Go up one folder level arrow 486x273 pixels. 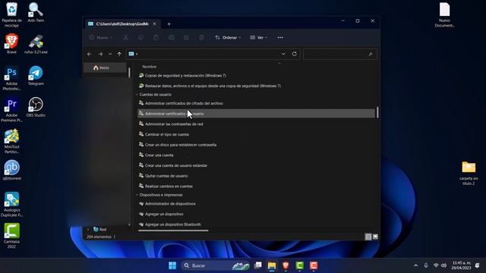tap(119, 54)
